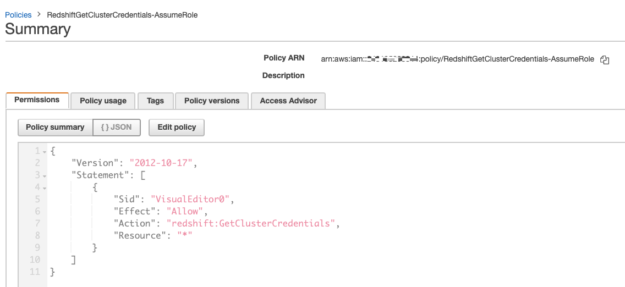The height and width of the screenshot is (287, 625).
Task: Click the Summary heading
Action: [x=38, y=30]
